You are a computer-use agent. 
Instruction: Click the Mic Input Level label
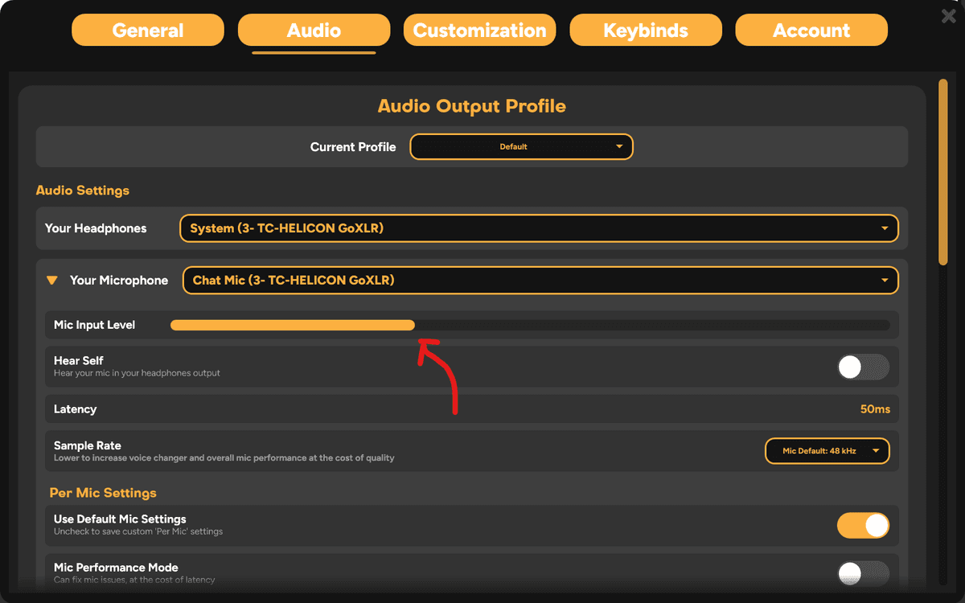pos(95,325)
